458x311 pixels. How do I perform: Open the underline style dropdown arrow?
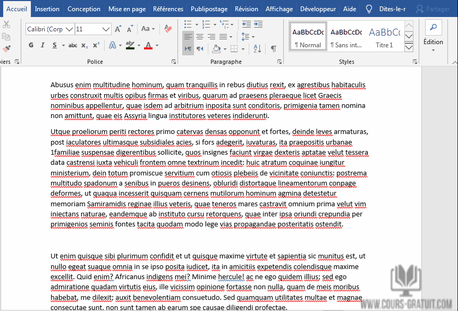pos(63,45)
